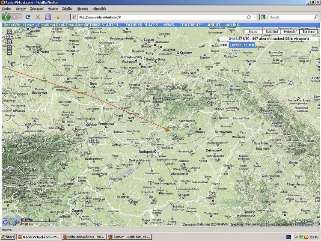The image size is (321, 241).
Task: Click the Stop loading X icon
Action: [38, 17]
